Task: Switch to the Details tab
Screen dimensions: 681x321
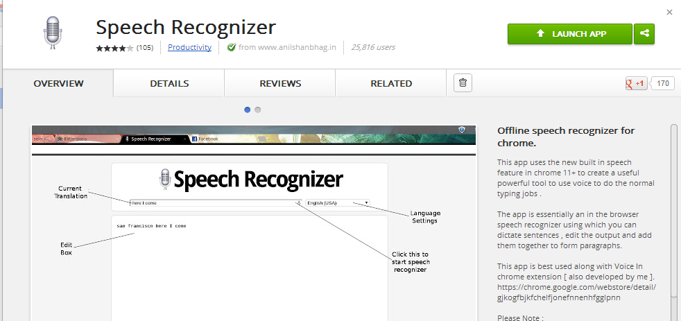Action: pos(169,83)
